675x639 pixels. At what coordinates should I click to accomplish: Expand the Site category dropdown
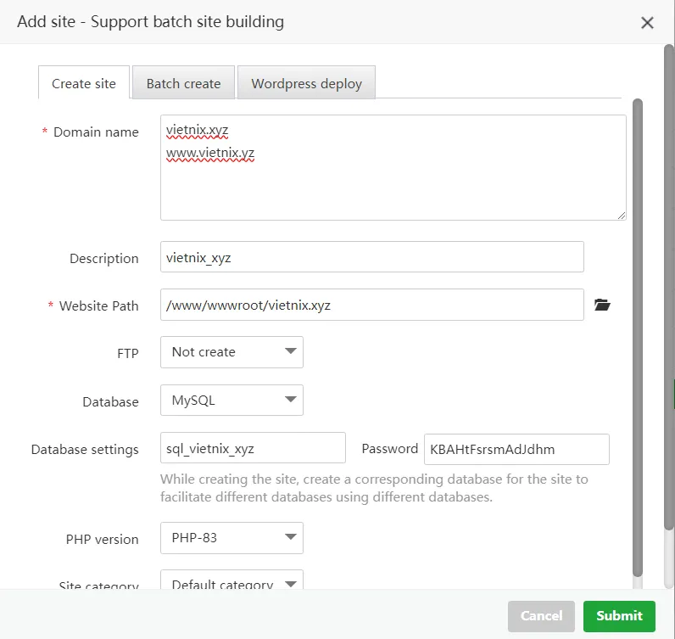pyautogui.click(x=232, y=583)
